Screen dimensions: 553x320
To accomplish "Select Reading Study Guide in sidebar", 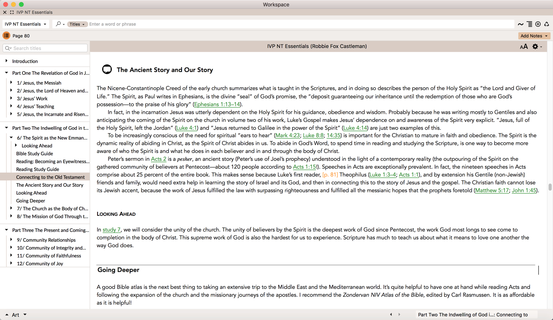I will 37,169.
